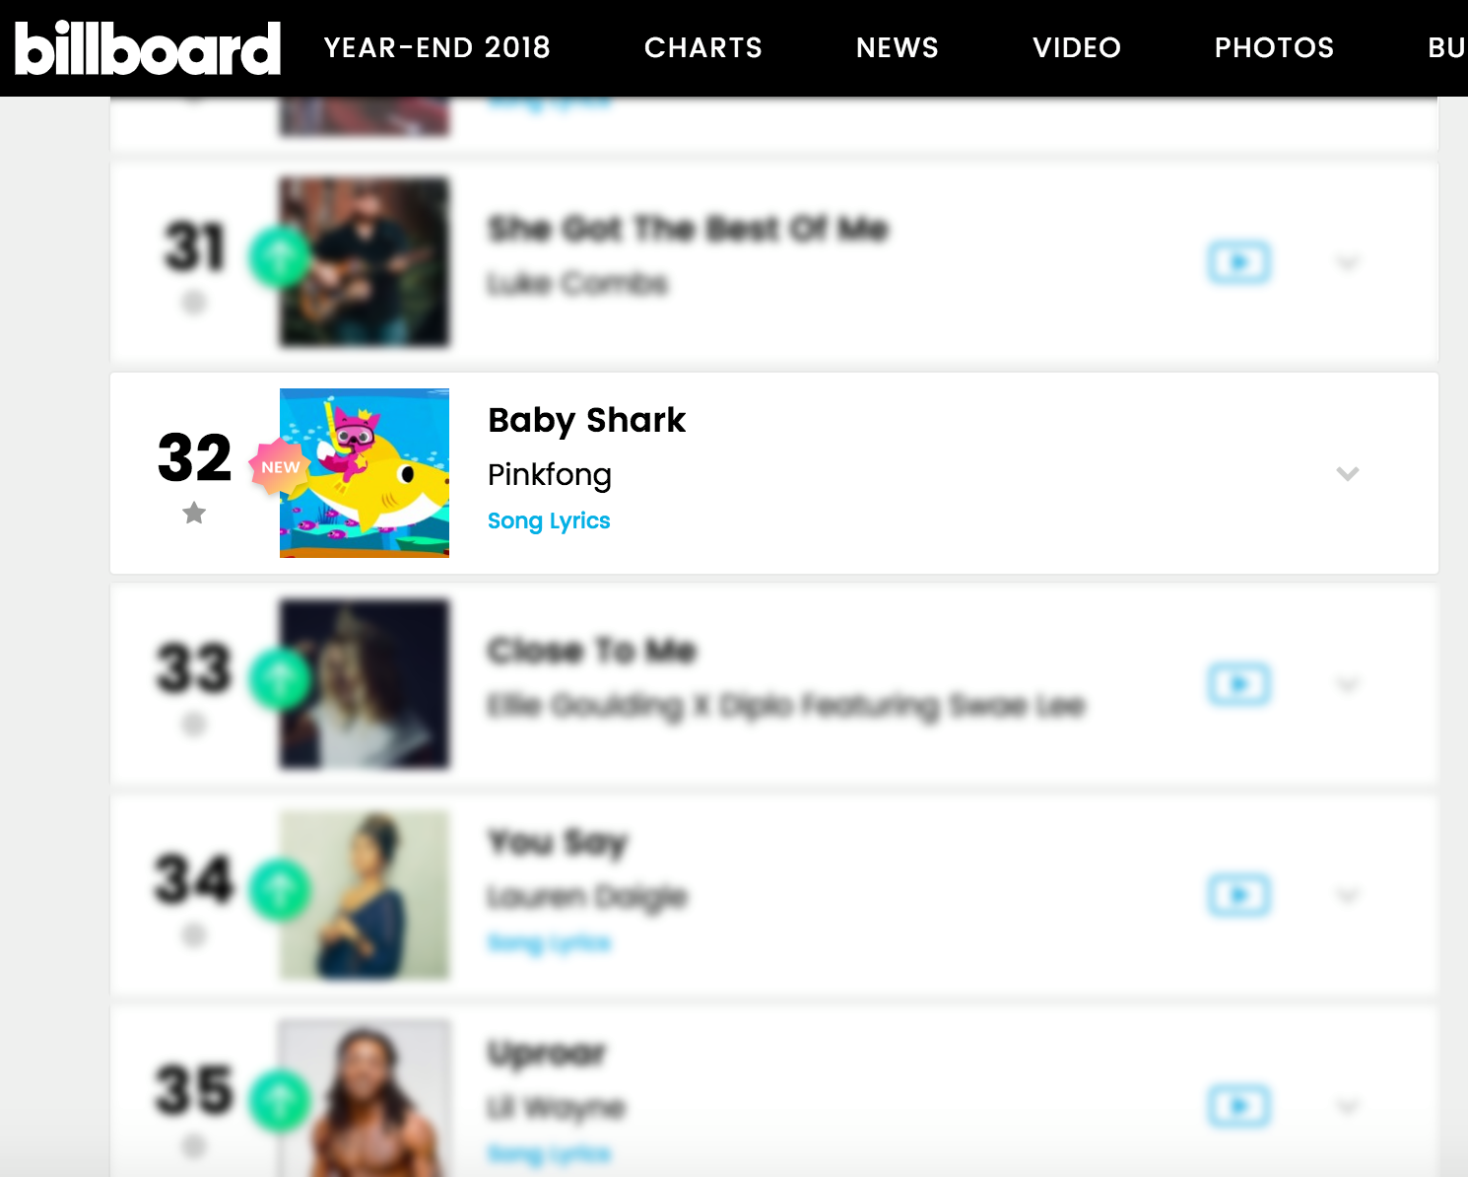The height and width of the screenshot is (1177, 1468).
Task: Click the NEW badge on rank 32
Action: 280,467
